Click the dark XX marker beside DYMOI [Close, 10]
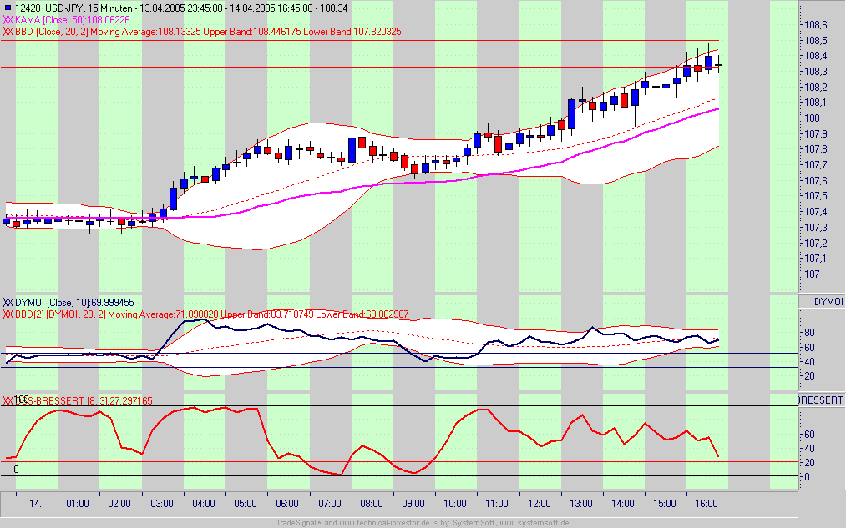Viewport: 846px width, 528px height. pyautogui.click(x=8, y=303)
